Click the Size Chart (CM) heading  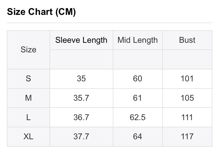(41, 12)
